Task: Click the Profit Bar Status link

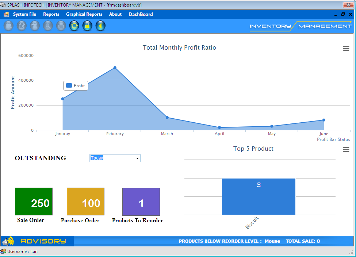Action: (333, 139)
